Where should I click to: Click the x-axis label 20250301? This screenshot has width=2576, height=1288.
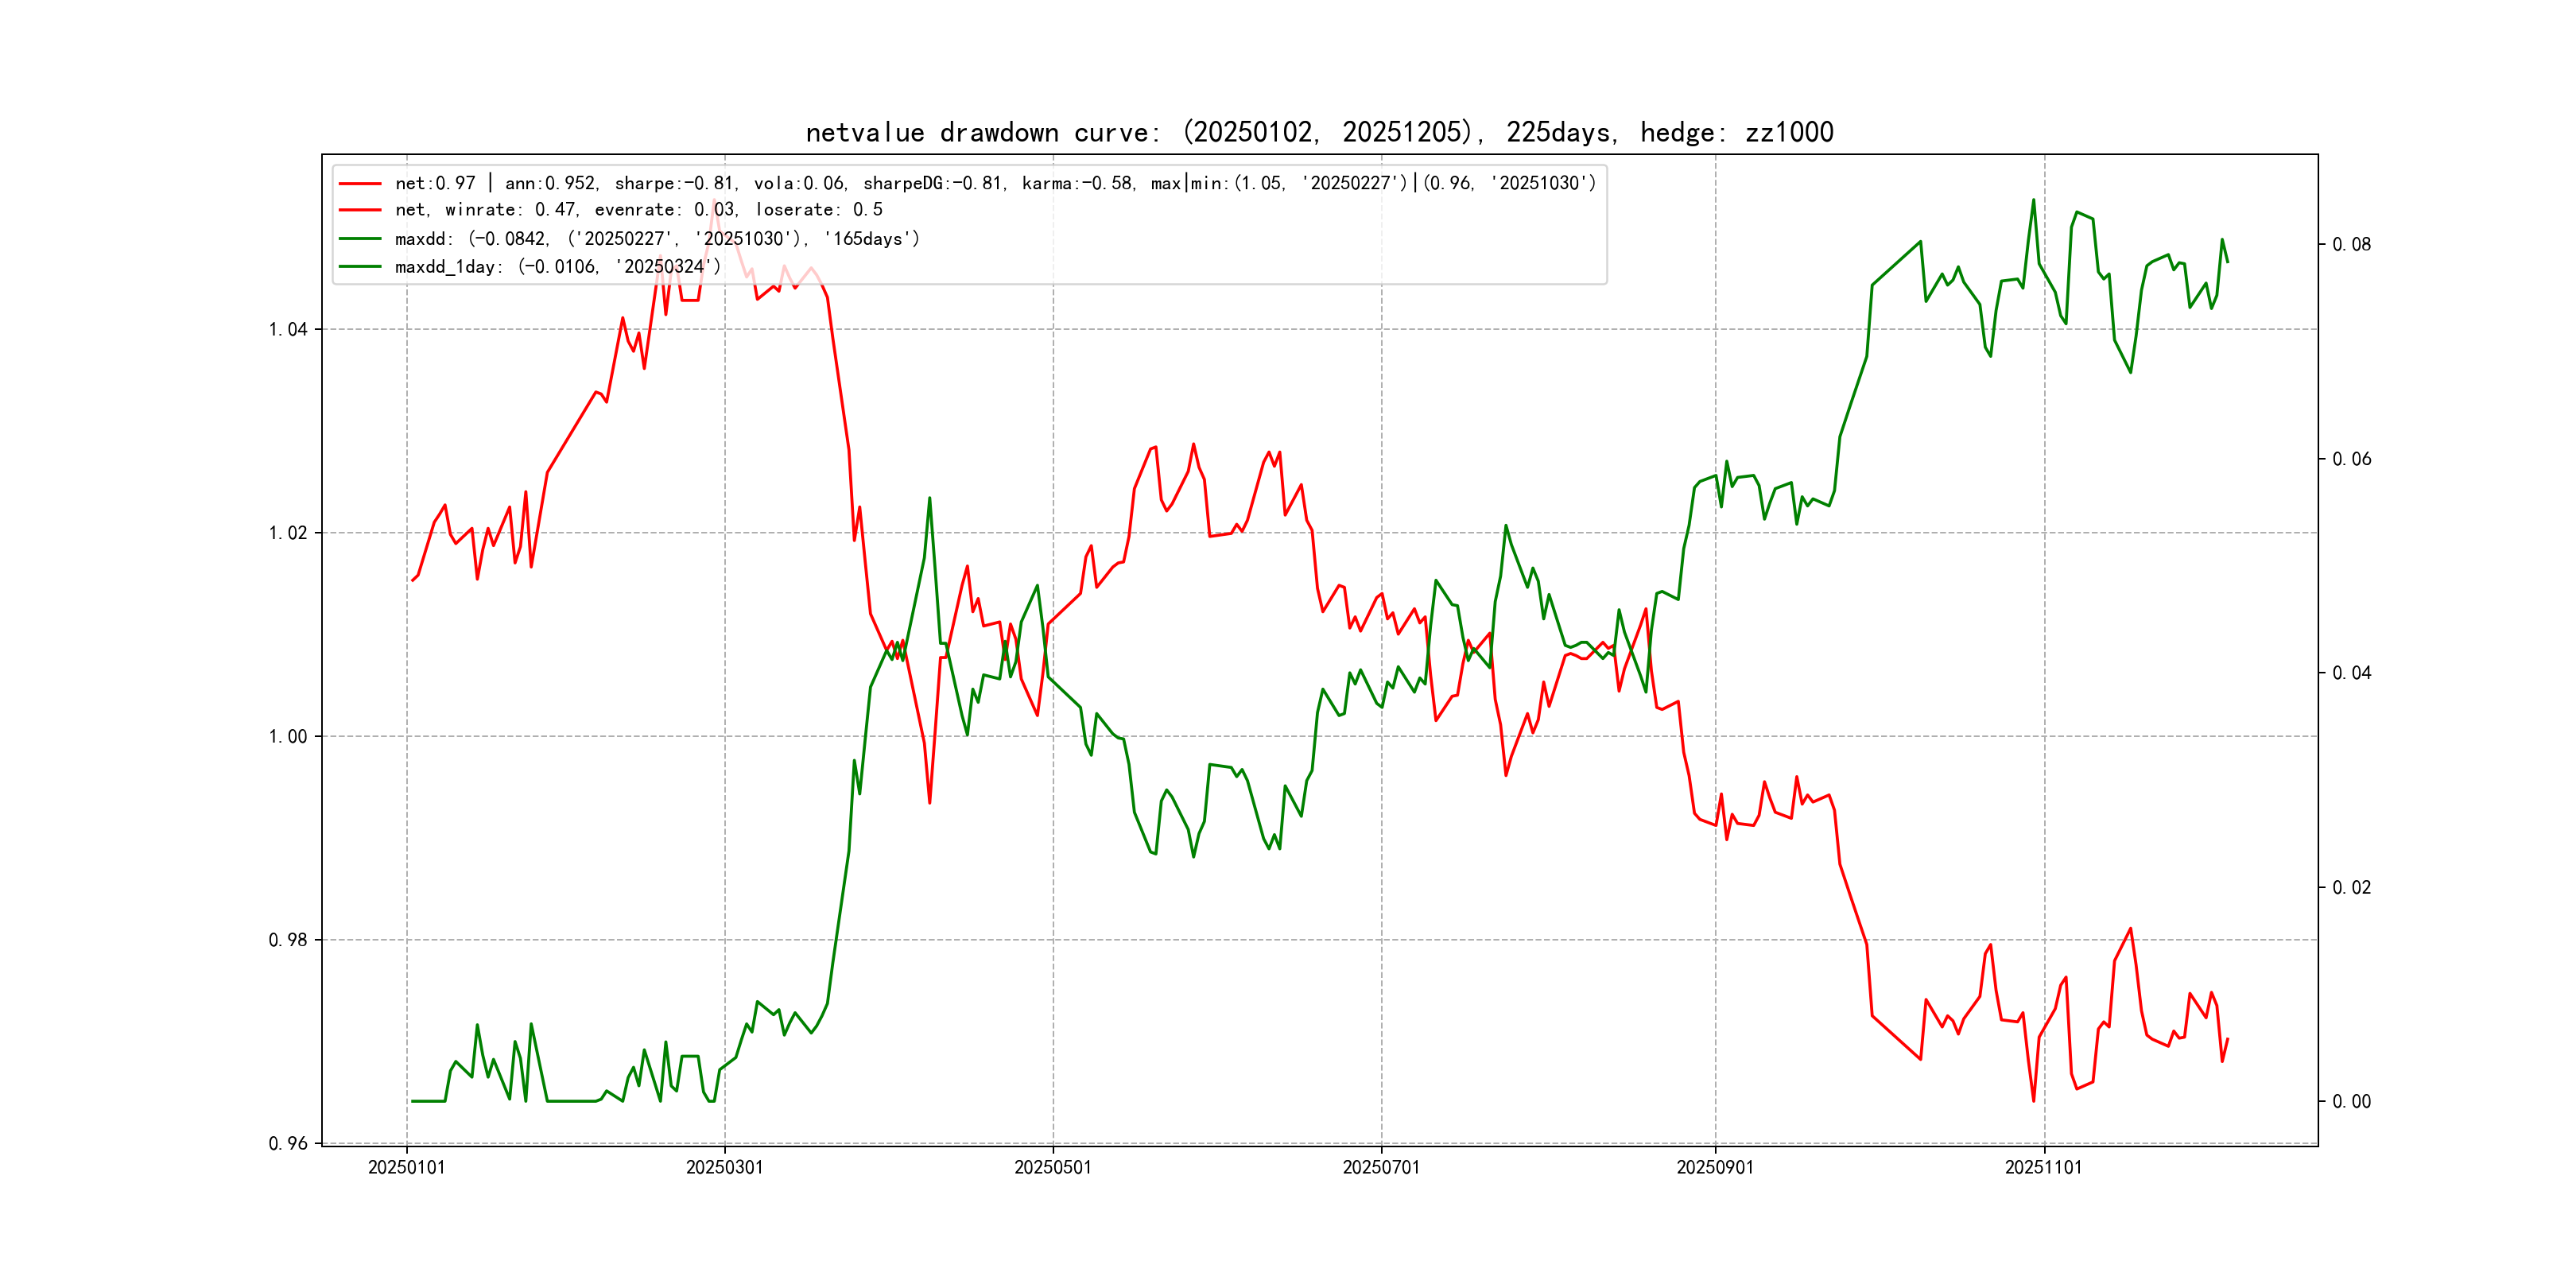(724, 1168)
